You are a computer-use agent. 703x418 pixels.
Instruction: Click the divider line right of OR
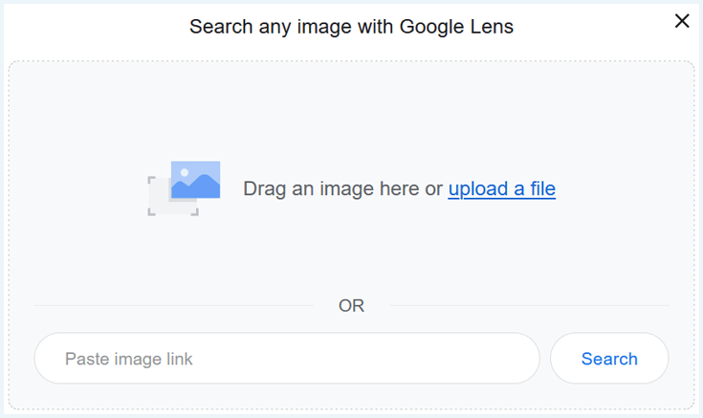point(529,306)
